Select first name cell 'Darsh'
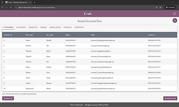The height and width of the screenshot is (107, 179). tap(28, 67)
